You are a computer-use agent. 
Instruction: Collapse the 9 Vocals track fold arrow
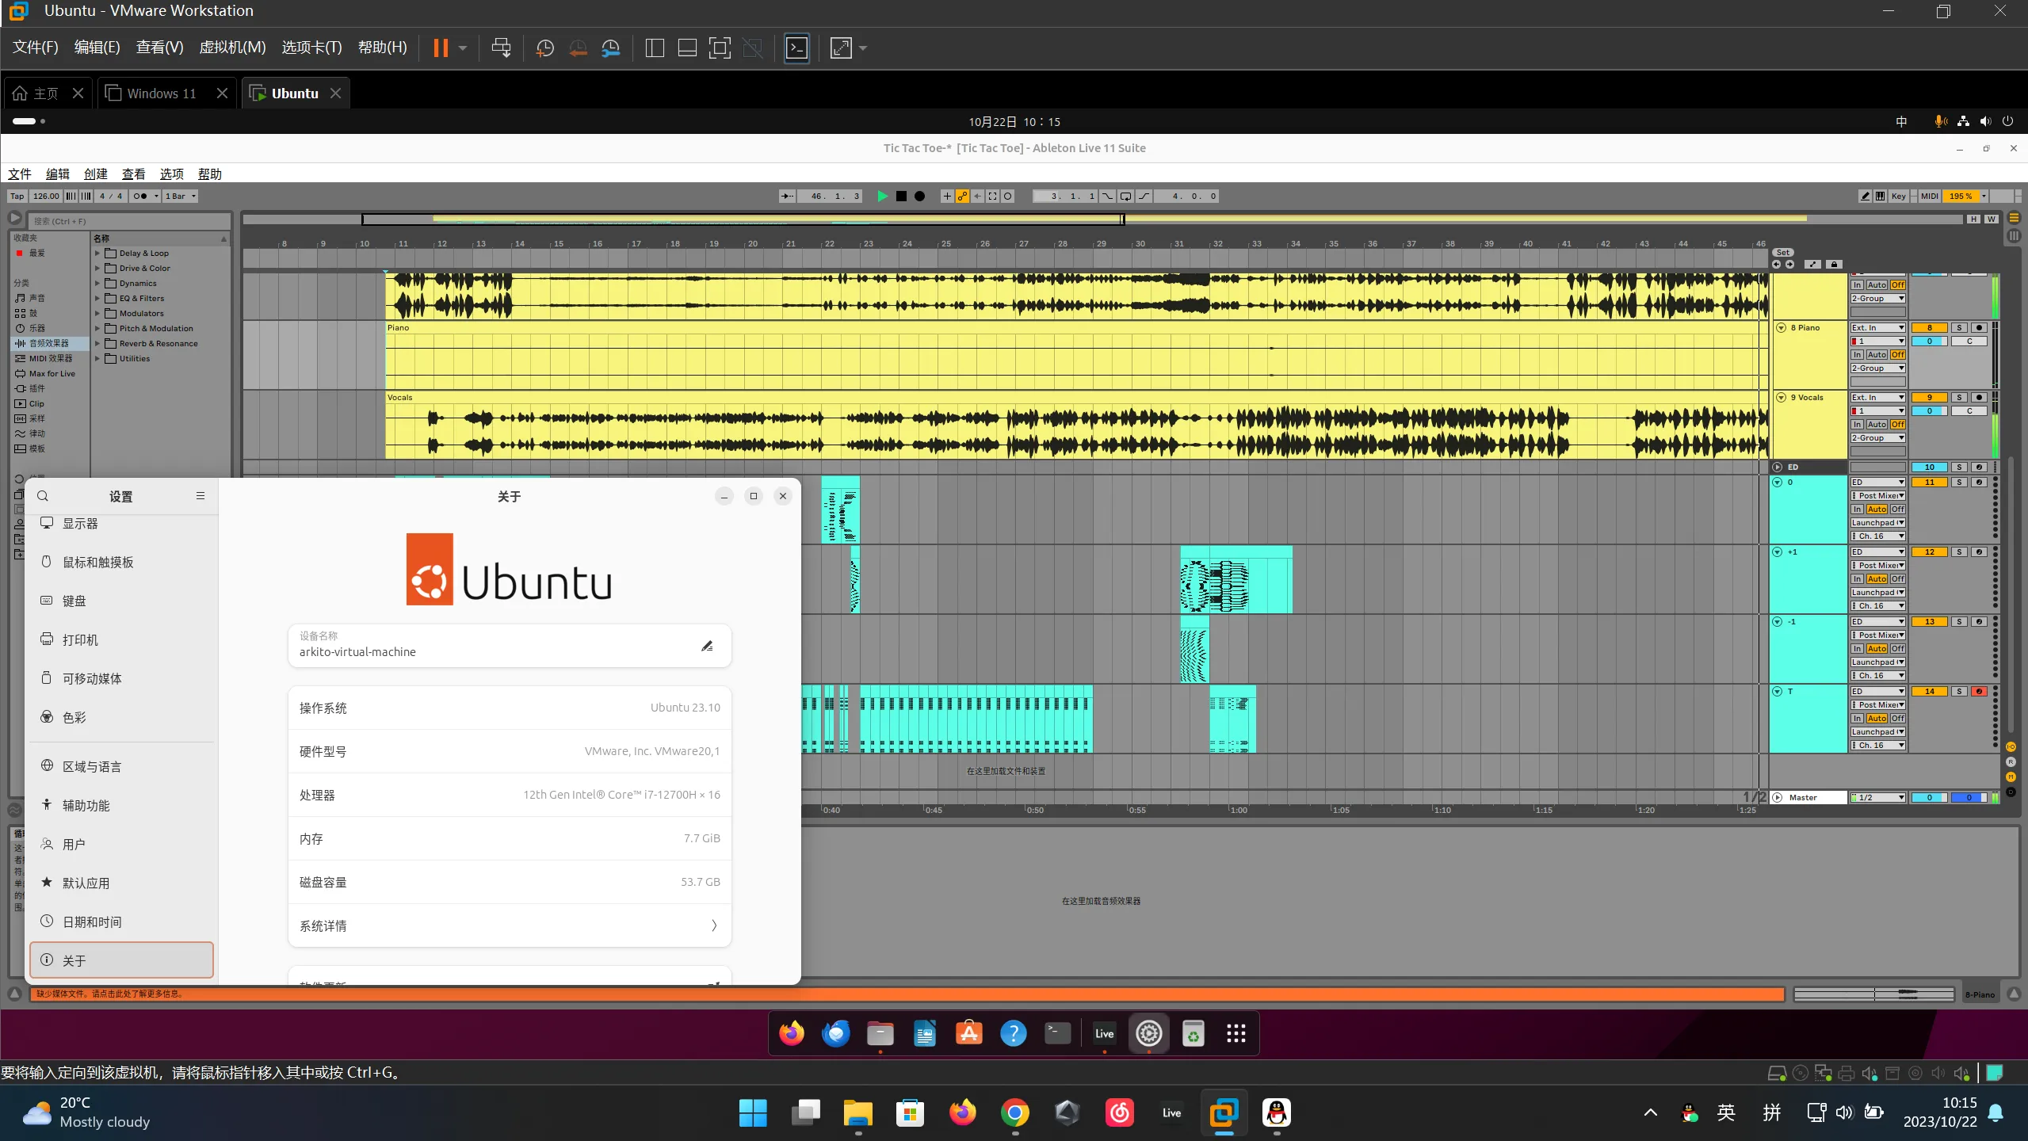tap(1782, 398)
